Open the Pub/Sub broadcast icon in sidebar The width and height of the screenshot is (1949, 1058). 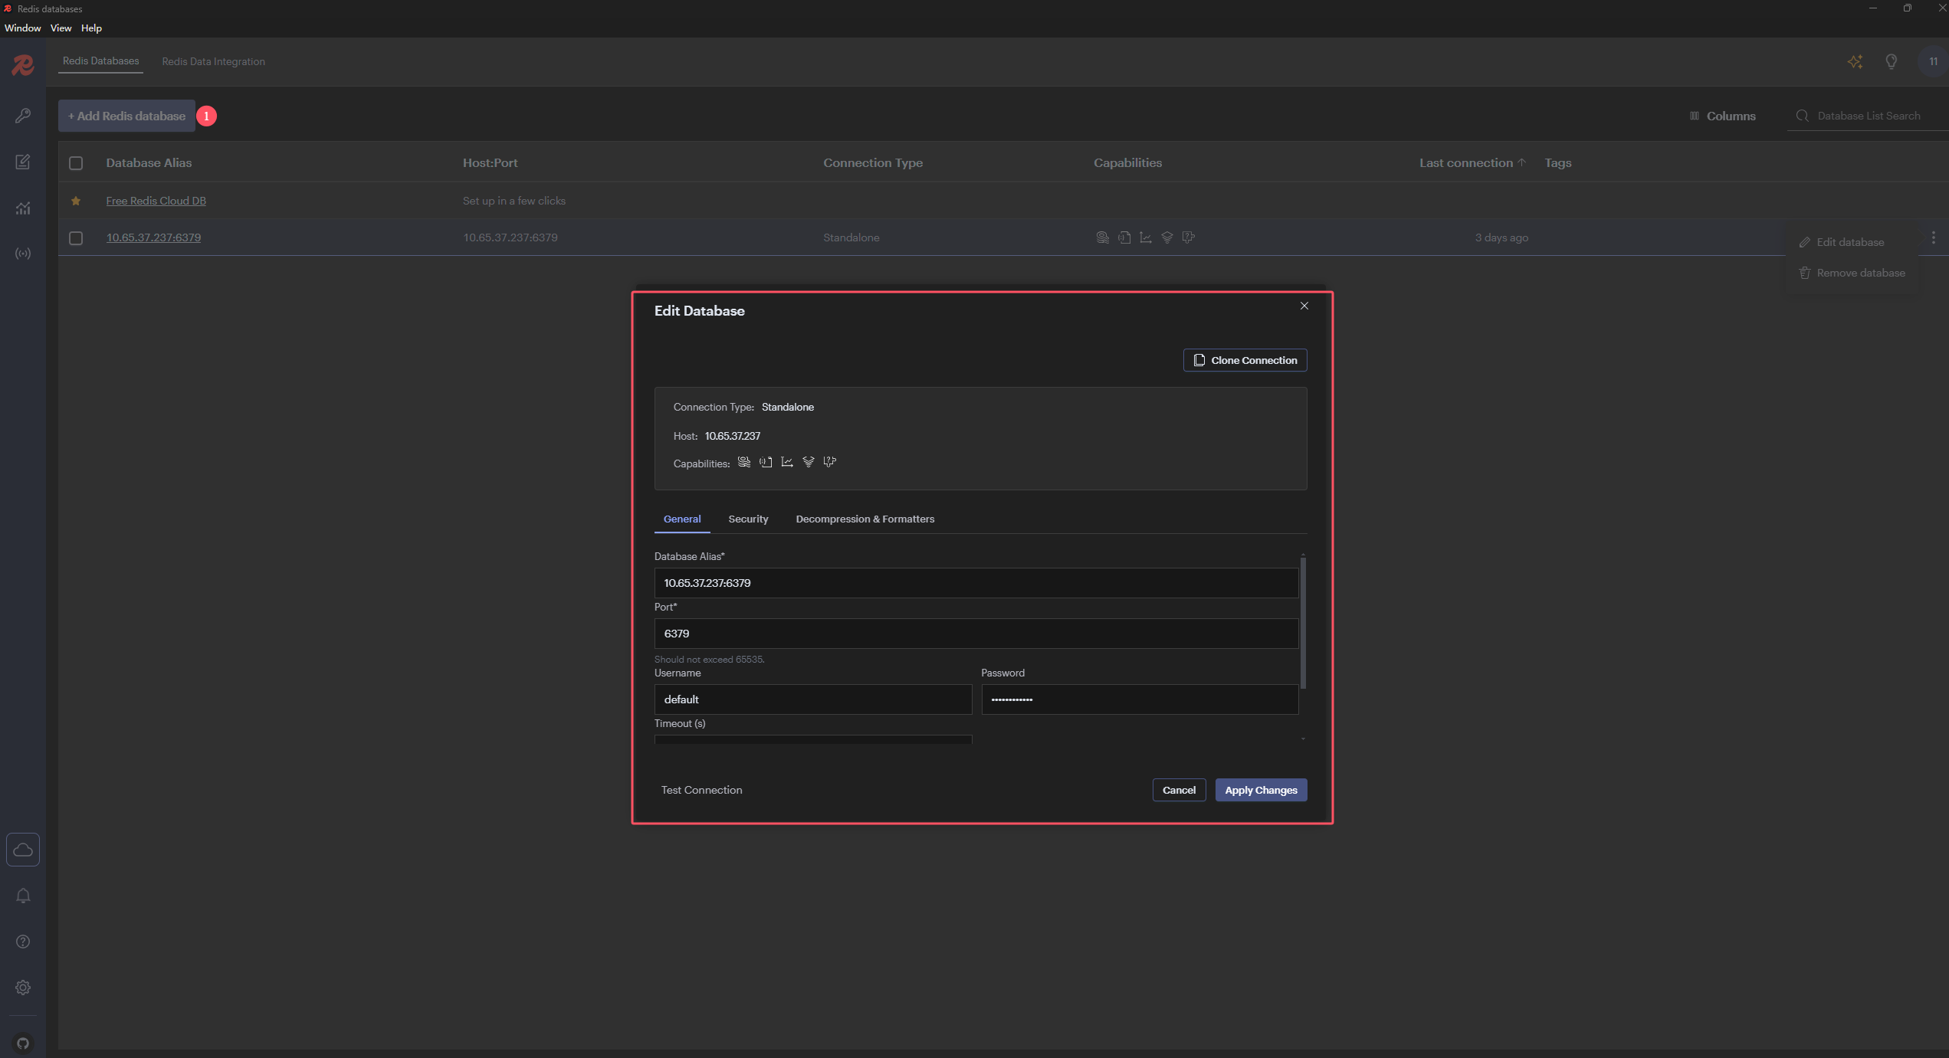point(23,254)
